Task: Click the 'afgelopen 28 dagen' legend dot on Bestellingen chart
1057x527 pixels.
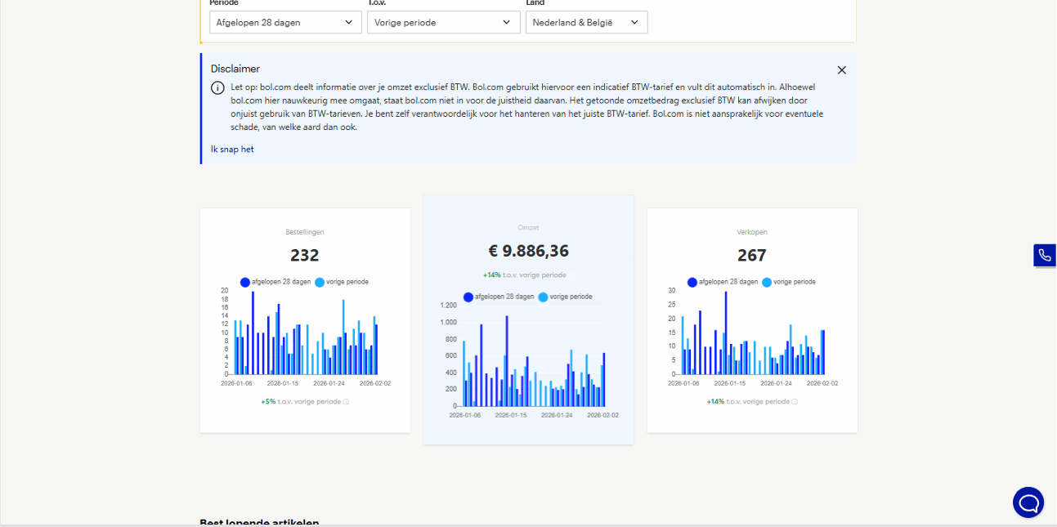Action: click(x=245, y=282)
